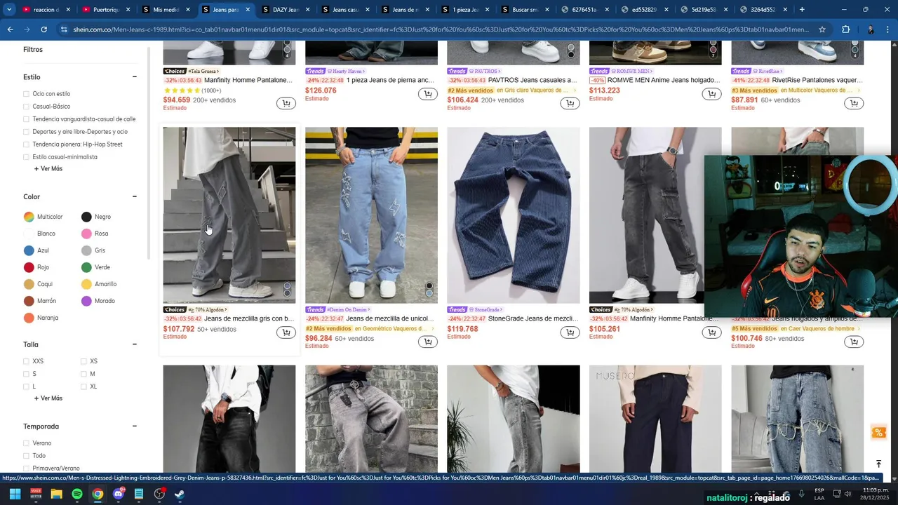Add RivetRise Pantalones vaqueros to cart
This screenshot has width=898, height=505.
click(x=853, y=104)
